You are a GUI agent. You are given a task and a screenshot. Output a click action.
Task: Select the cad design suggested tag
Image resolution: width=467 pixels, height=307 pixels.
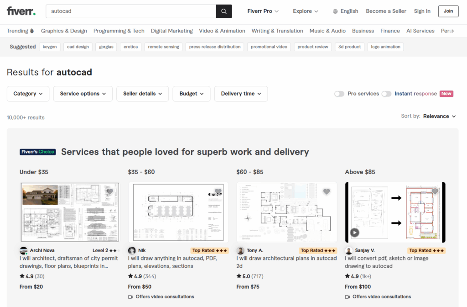[78, 47]
